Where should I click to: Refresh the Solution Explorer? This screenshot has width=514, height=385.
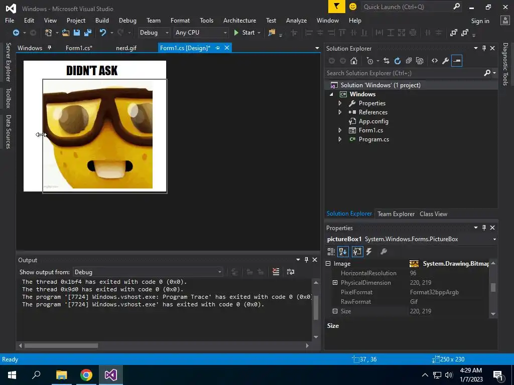tap(398, 61)
